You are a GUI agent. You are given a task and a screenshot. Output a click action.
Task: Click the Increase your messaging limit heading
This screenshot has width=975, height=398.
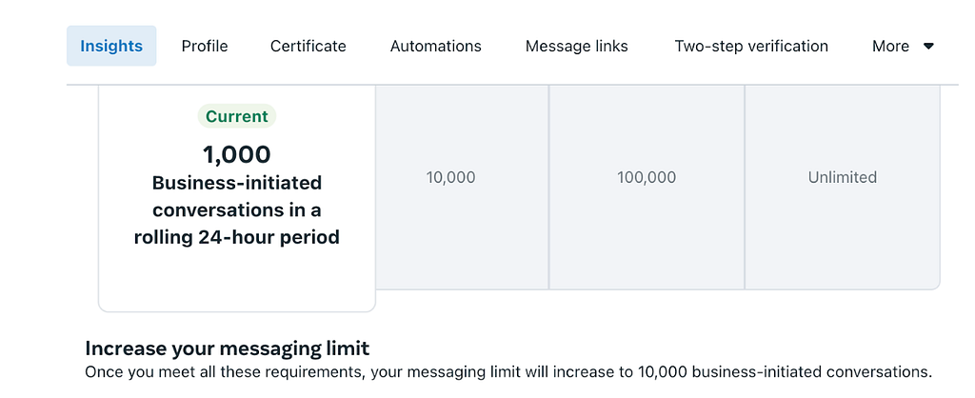click(x=227, y=348)
